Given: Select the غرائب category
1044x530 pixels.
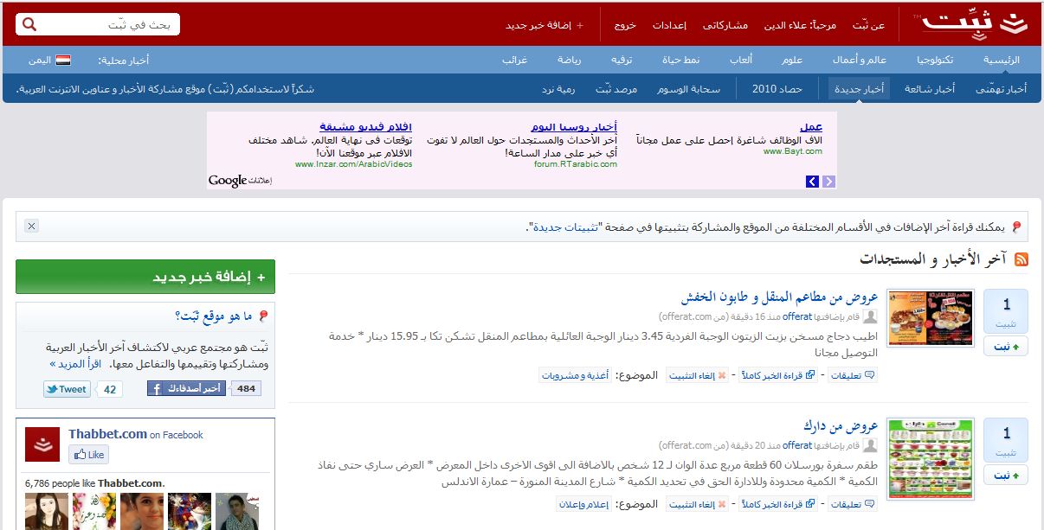Looking at the screenshot, I should point(515,60).
